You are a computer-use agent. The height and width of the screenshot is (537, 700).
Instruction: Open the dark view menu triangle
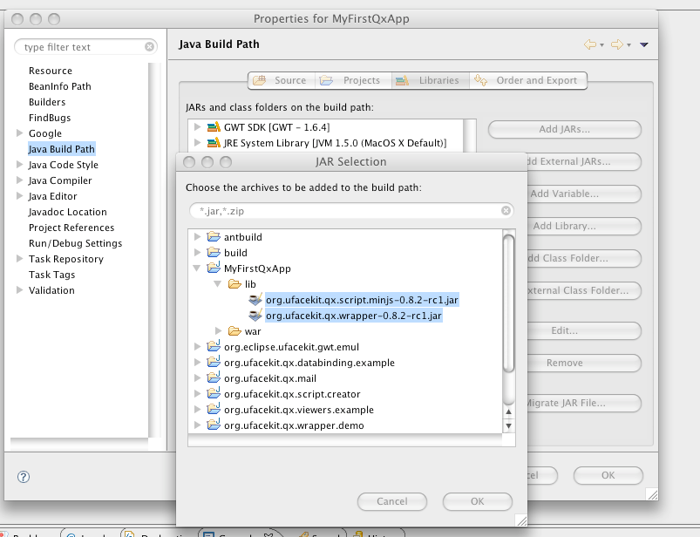(x=643, y=44)
